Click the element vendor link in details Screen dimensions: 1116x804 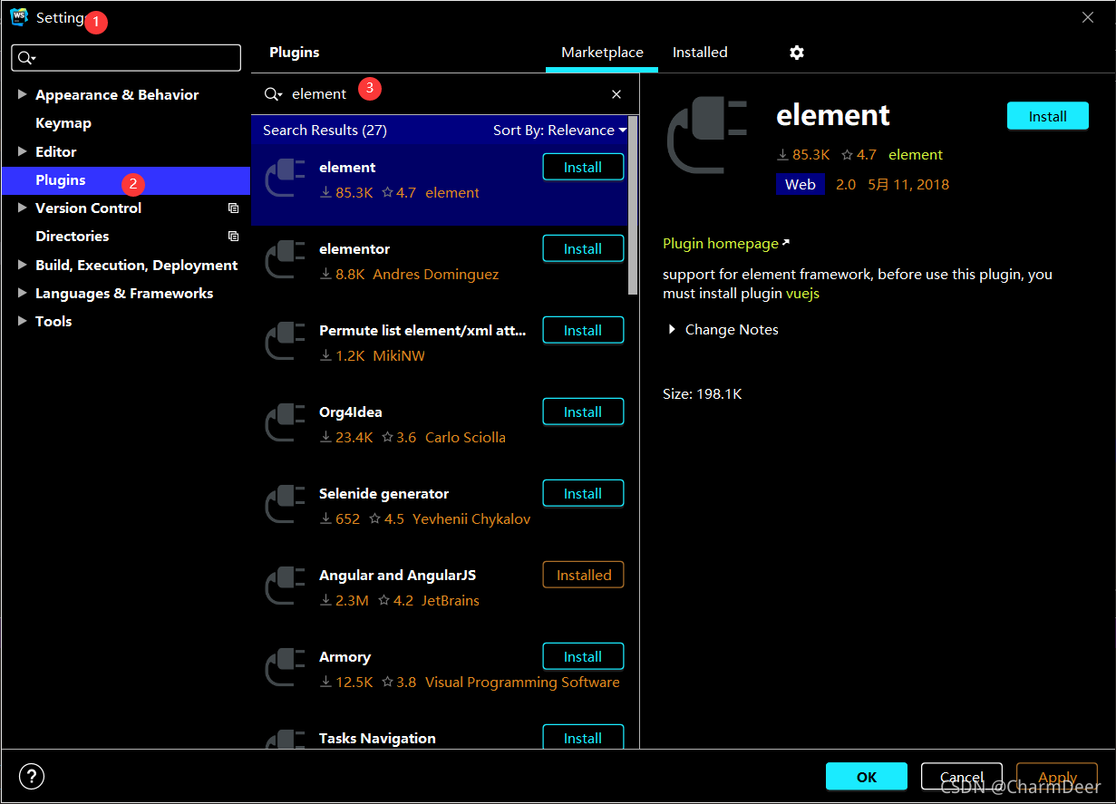[x=916, y=155]
